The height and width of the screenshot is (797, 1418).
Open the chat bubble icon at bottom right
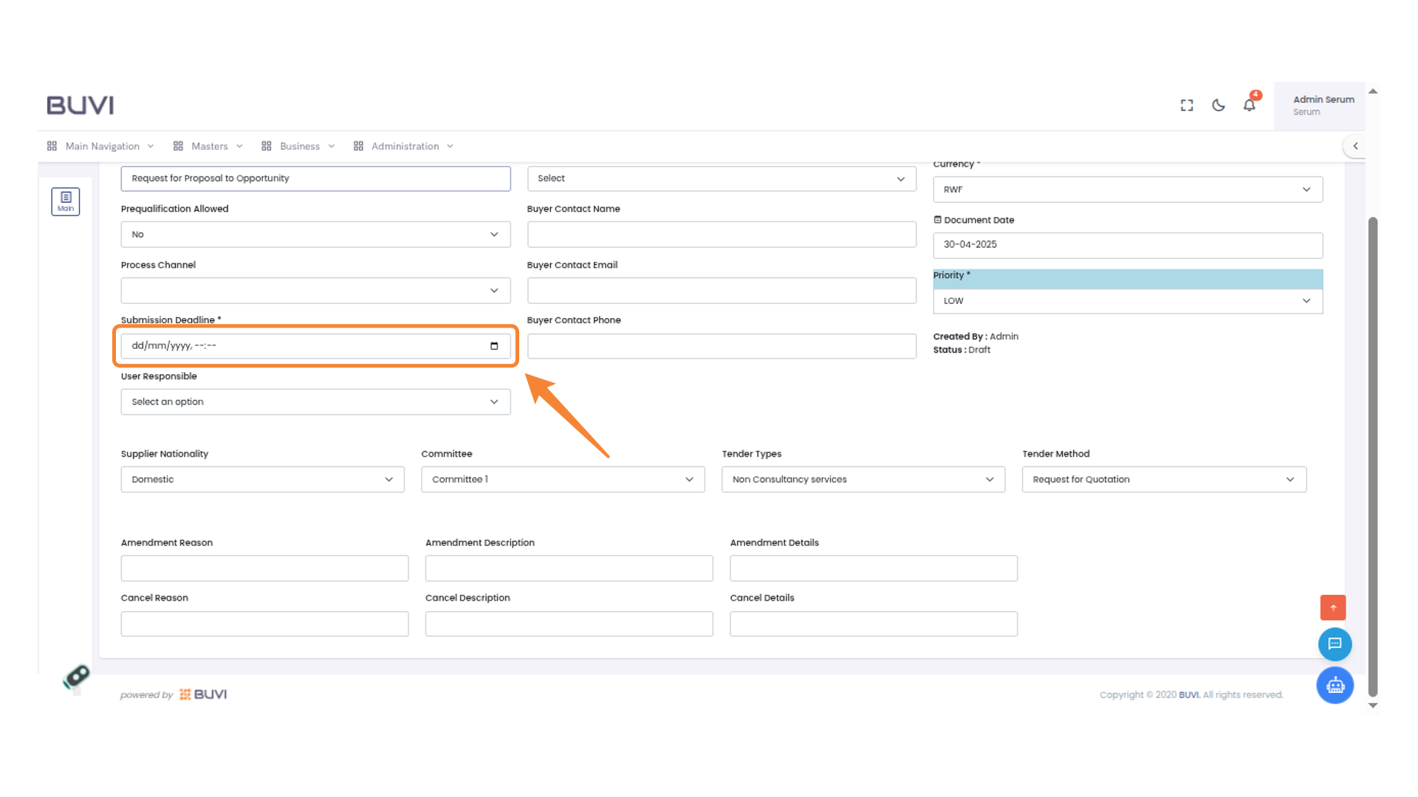click(x=1335, y=644)
